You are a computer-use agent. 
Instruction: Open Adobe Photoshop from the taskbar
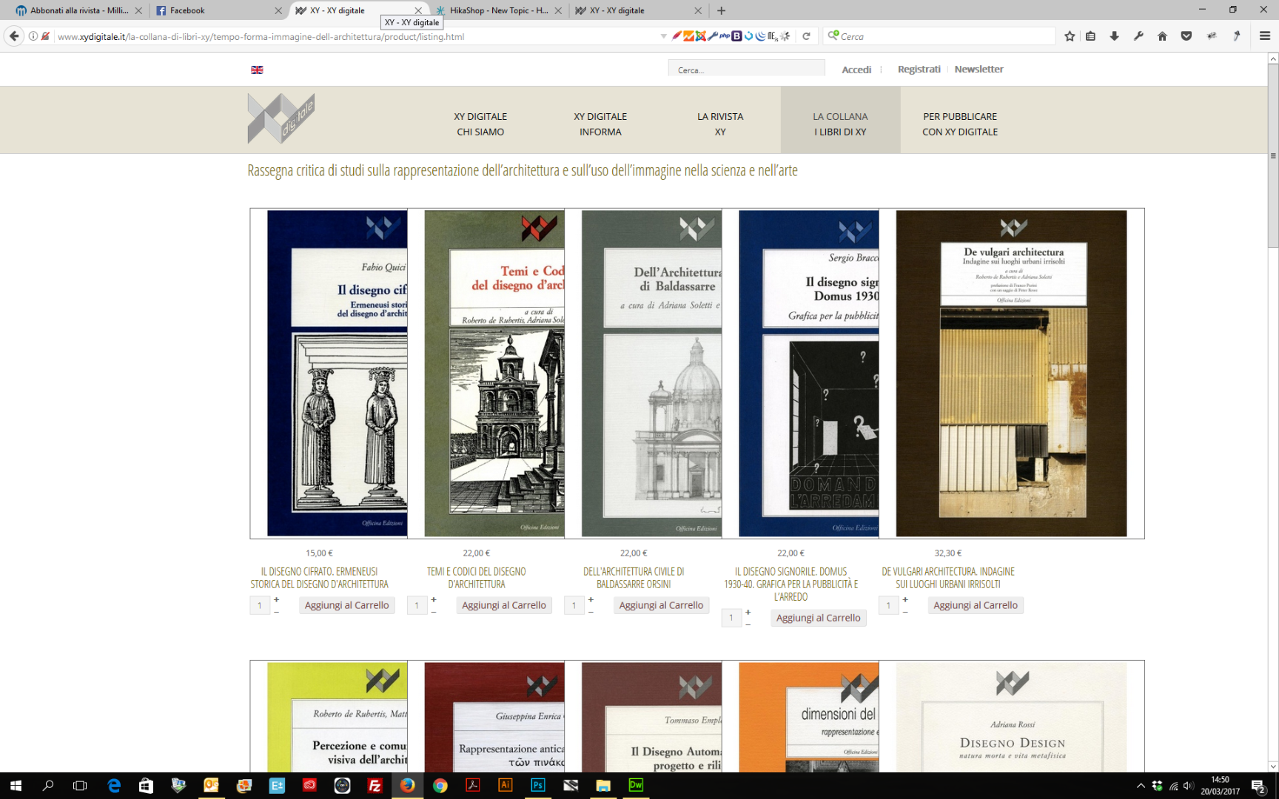tap(538, 786)
